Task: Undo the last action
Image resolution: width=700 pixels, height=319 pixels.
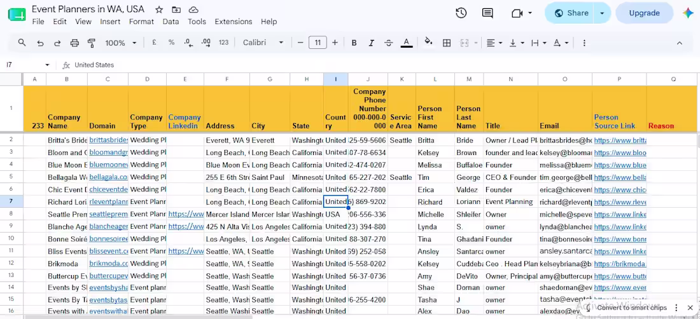Action: pos(40,43)
